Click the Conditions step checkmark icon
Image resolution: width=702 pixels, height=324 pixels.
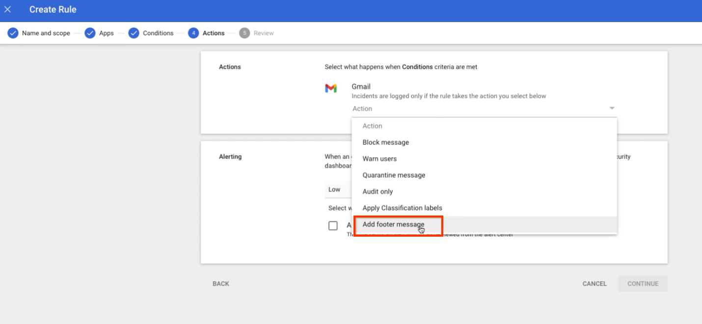pyautogui.click(x=134, y=33)
